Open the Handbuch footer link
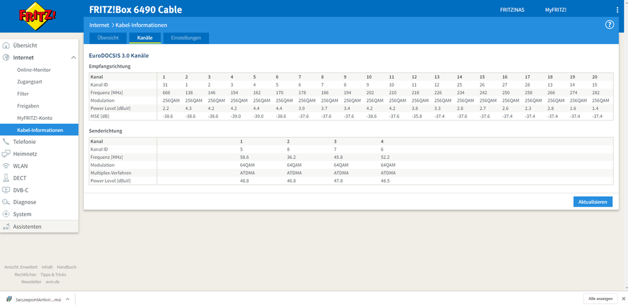The width and height of the screenshot is (628, 307). coord(67,267)
